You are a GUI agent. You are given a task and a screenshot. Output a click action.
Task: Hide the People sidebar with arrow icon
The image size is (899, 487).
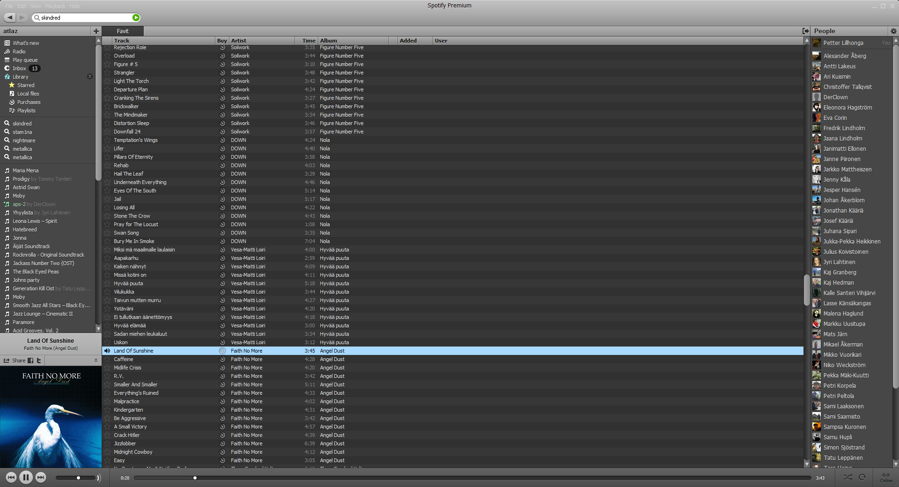(805, 31)
